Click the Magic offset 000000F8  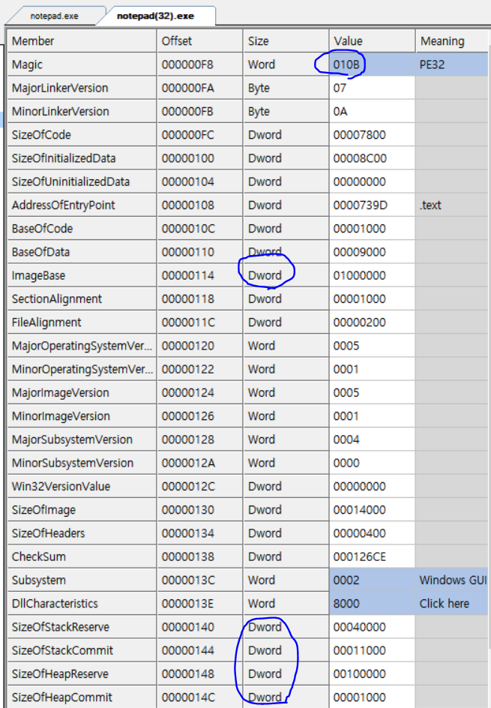point(199,64)
